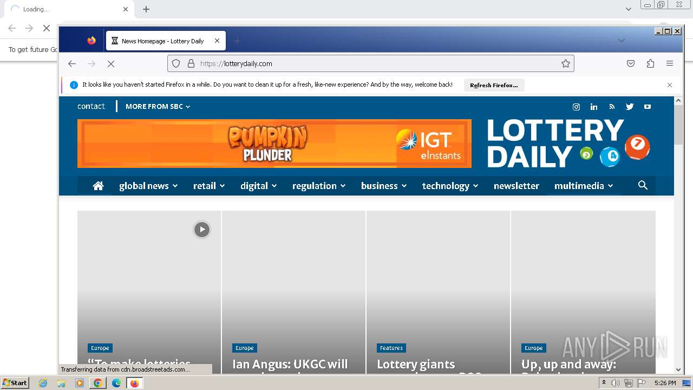This screenshot has height=390, width=693.
Task: Click the Firefox address bar
Action: coord(371,63)
